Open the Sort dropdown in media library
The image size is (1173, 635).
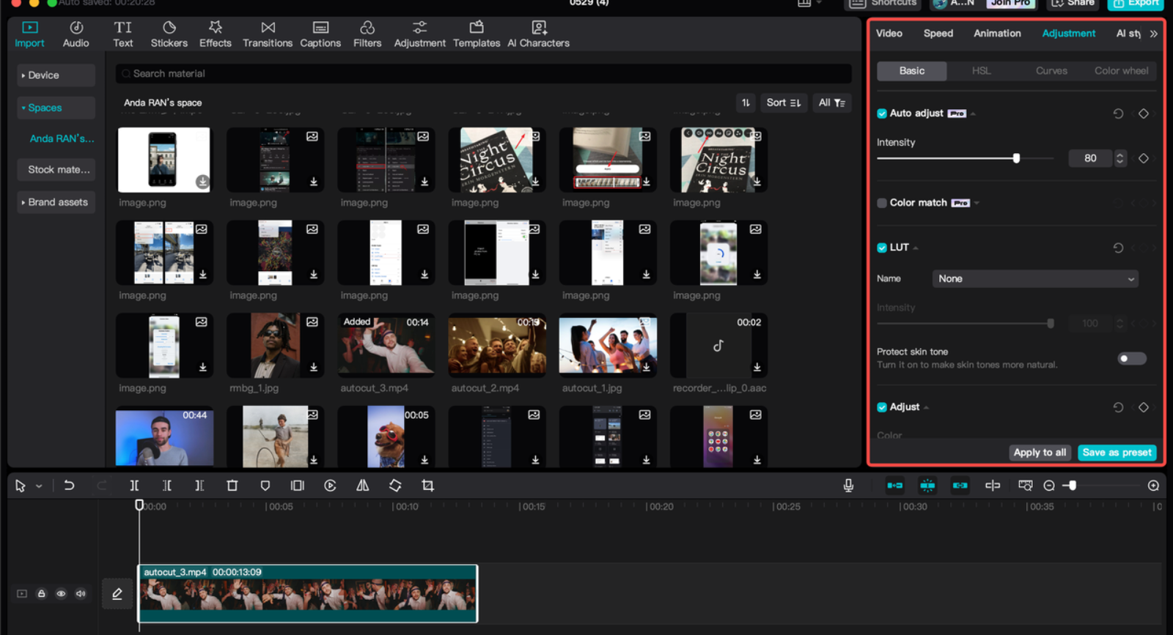pyautogui.click(x=783, y=103)
